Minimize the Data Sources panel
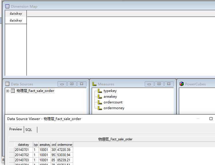Image resolution: width=215 pixels, height=165 pixels. (62, 84)
